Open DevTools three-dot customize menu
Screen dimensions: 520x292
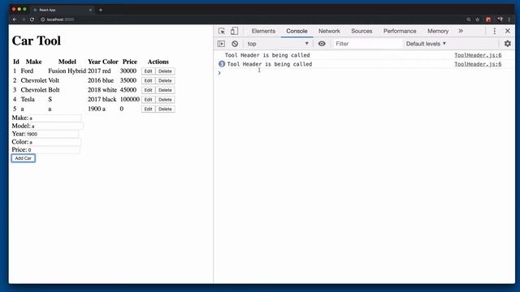[495, 31]
